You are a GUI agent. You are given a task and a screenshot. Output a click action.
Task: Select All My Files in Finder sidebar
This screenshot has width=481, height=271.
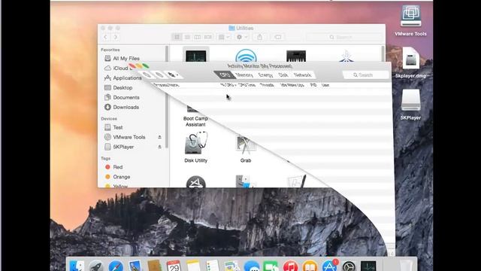126,59
